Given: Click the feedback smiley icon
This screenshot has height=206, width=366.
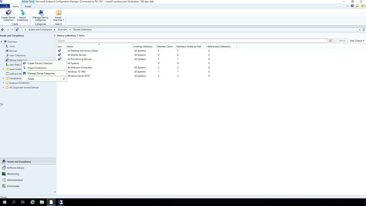Looking at the screenshot, I should coord(362,6).
